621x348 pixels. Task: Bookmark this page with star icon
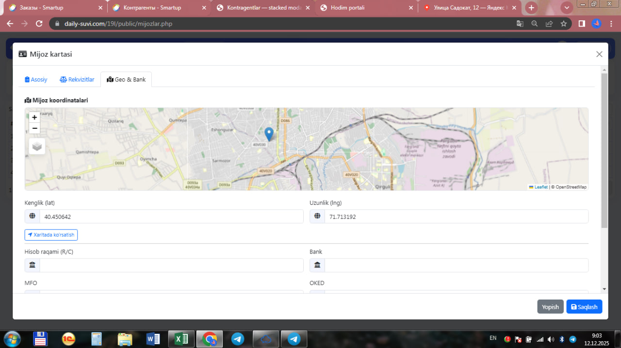point(563,24)
